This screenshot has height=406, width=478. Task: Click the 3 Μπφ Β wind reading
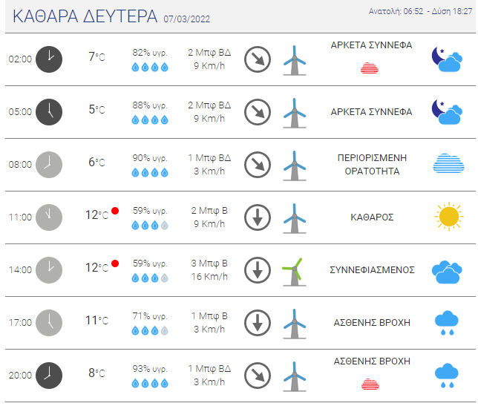tap(209, 263)
